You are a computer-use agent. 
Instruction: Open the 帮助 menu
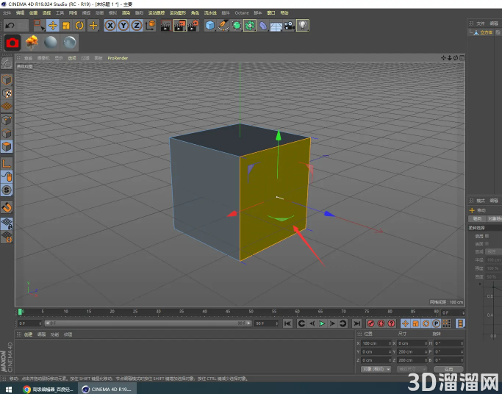coord(284,12)
